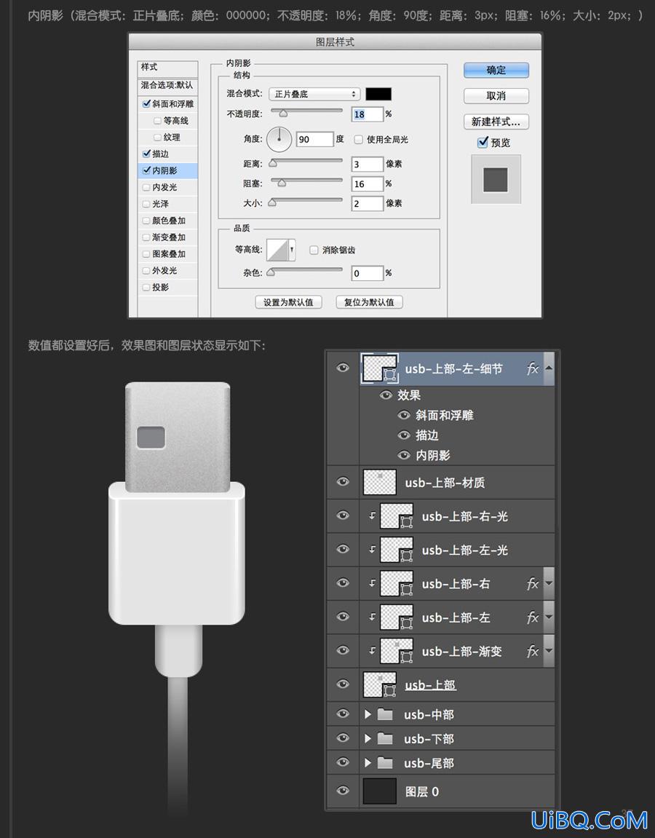Open the 等高线 contour picker arrow

[292, 250]
